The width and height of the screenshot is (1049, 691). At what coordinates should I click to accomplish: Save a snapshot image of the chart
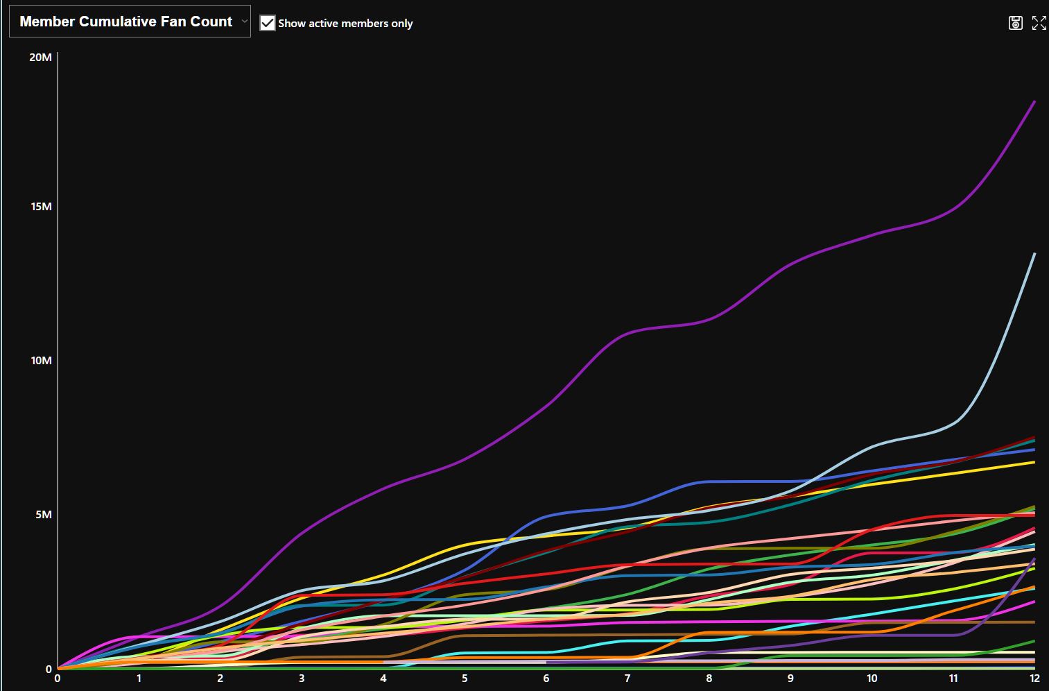click(x=1015, y=23)
